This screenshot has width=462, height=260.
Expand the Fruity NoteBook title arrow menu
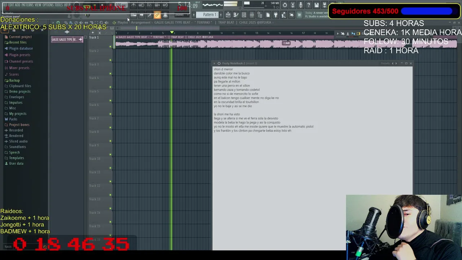point(214,63)
